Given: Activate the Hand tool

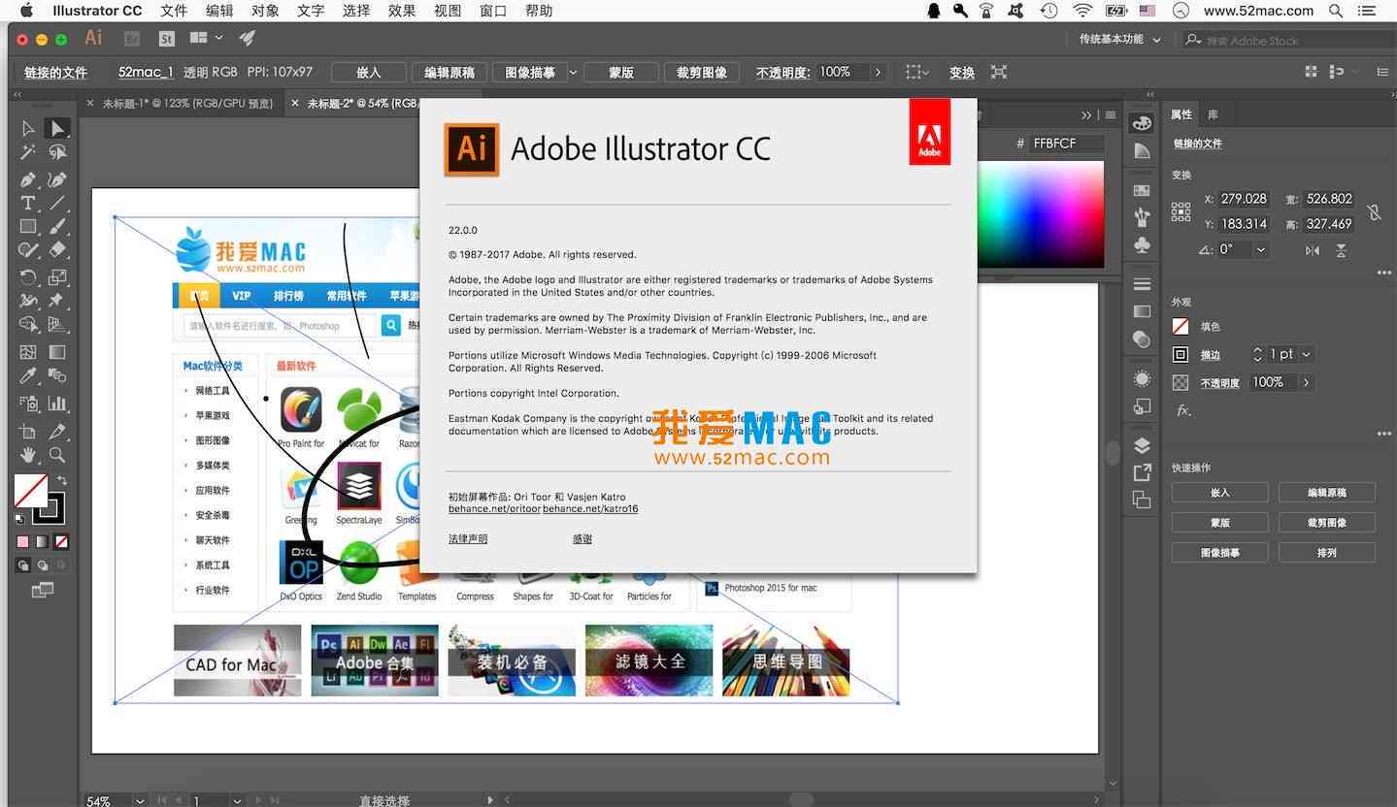Looking at the screenshot, I should pos(28,454).
